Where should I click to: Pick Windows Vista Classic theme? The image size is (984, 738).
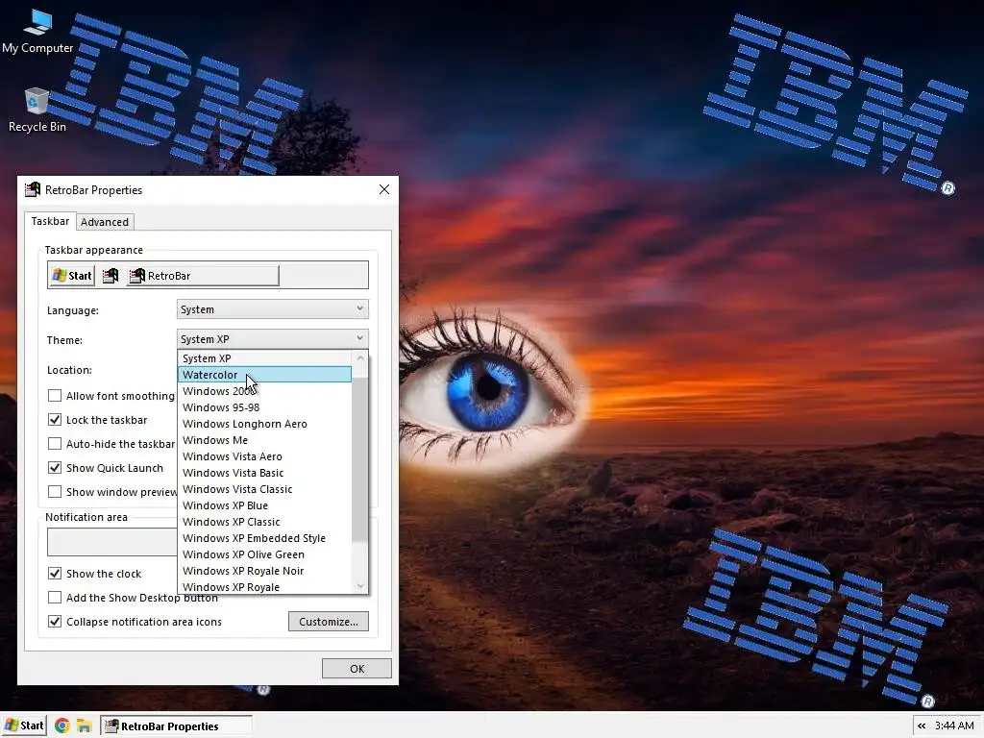tap(265, 489)
